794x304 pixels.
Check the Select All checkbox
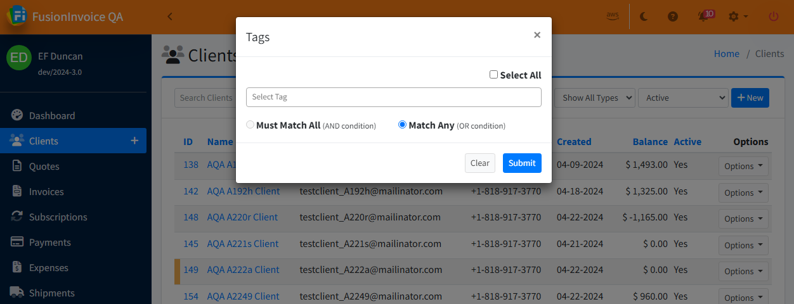[494, 75]
